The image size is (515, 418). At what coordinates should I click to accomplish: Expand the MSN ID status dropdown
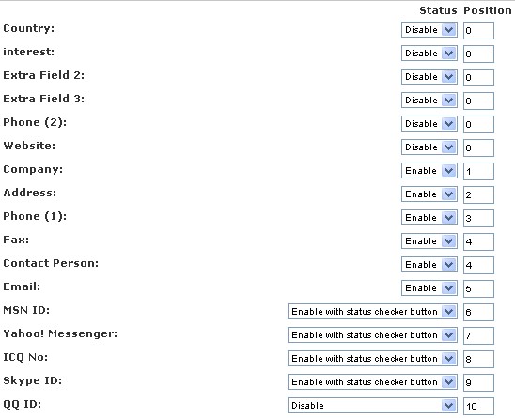pos(372,312)
